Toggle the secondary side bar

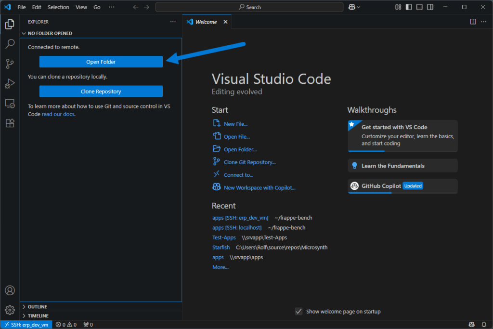430,7
